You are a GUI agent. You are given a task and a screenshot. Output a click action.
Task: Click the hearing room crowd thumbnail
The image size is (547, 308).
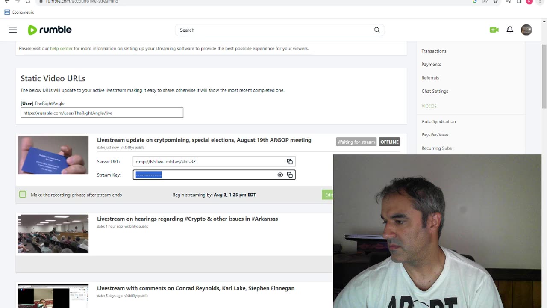(53, 234)
